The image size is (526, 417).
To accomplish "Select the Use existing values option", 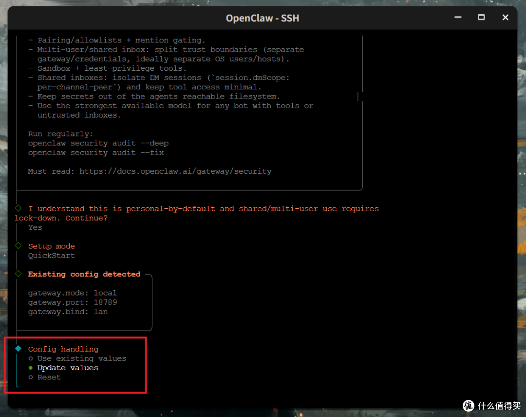I will pyautogui.click(x=77, y=358).
